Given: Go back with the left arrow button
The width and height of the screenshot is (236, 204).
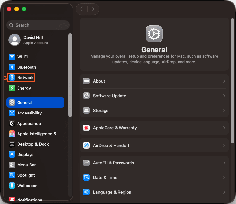Looking at the screenshot, I should pyautogui.click(x=81, y=9).
